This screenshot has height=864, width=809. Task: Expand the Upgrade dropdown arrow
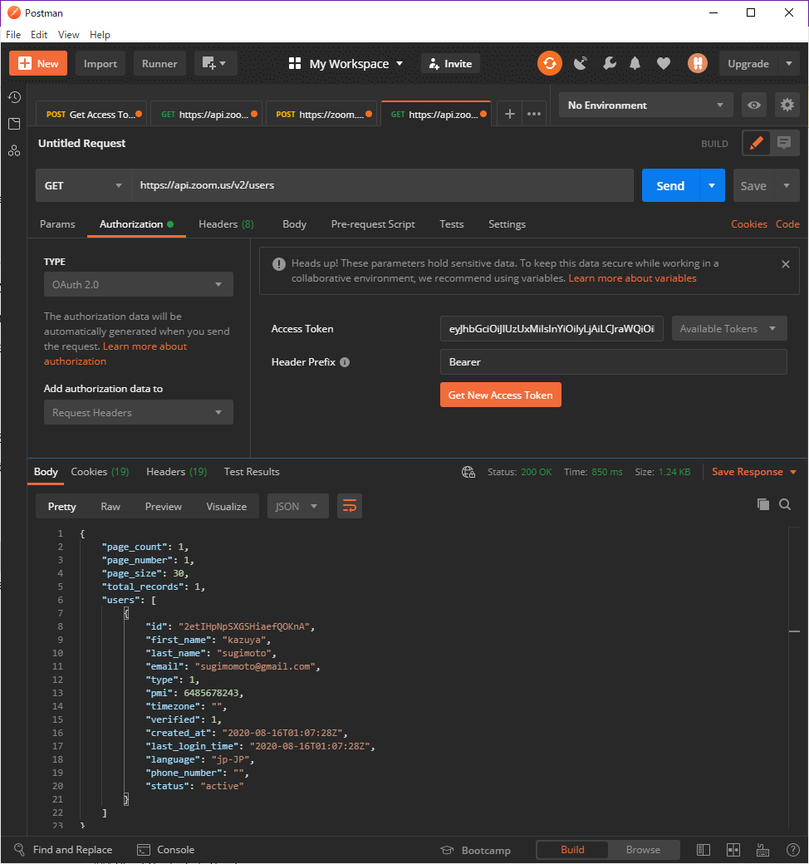coord(789,63)
